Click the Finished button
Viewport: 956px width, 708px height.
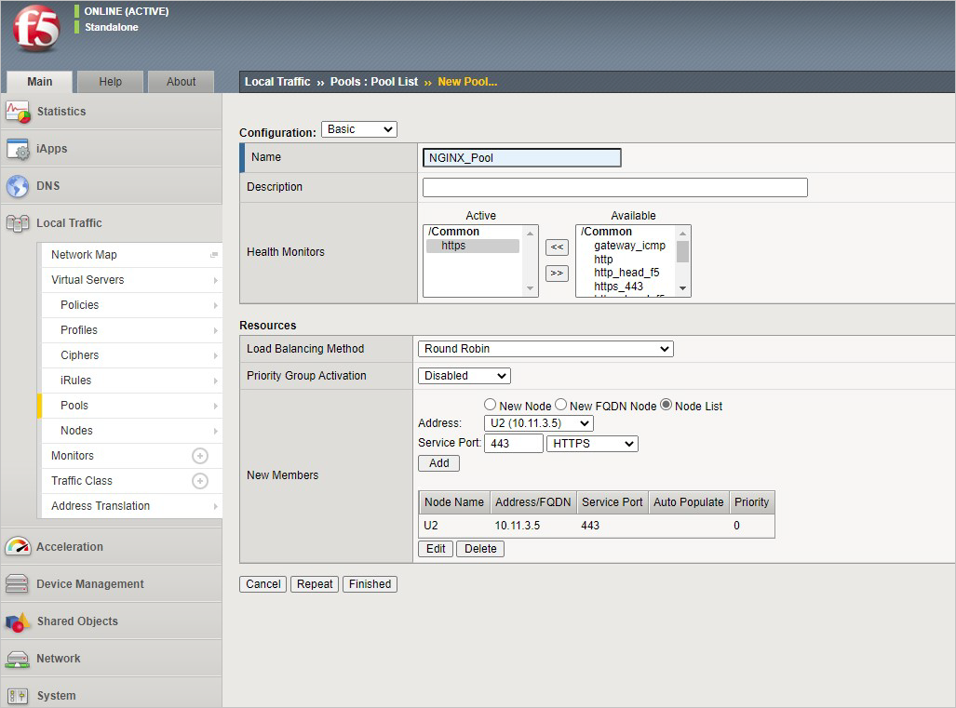click(370, 584)
